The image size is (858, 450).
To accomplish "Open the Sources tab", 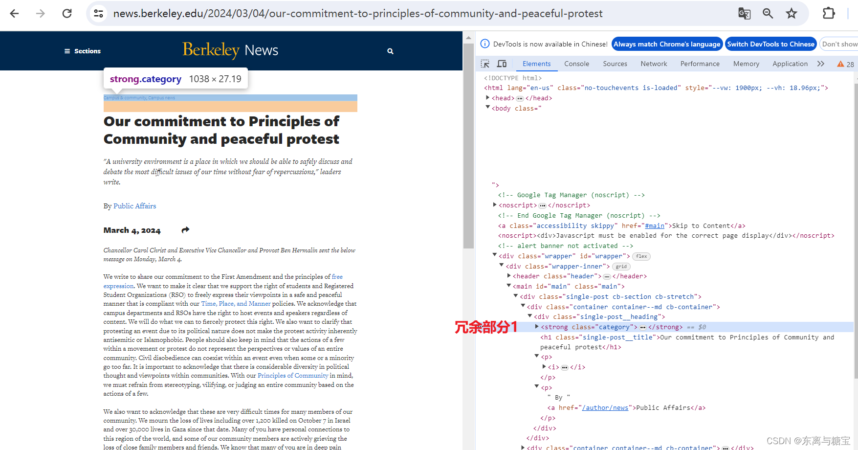I will click(615, 64).
